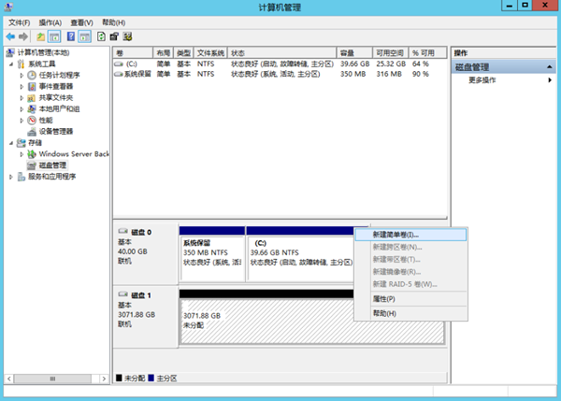Screen dimensions: 561x401
Task: Click the Back arrow in the toolbar
Action: pos(10,36)
